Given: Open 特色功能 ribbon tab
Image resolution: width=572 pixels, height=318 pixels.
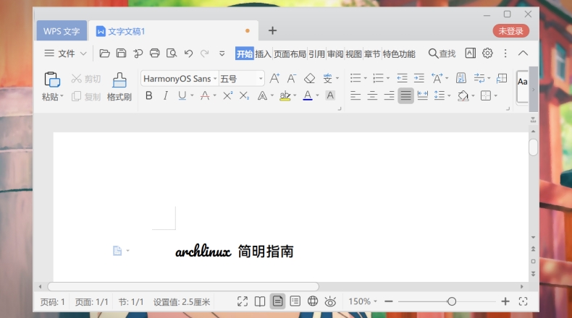Looking at the screenshot, I should pos(399,54).
